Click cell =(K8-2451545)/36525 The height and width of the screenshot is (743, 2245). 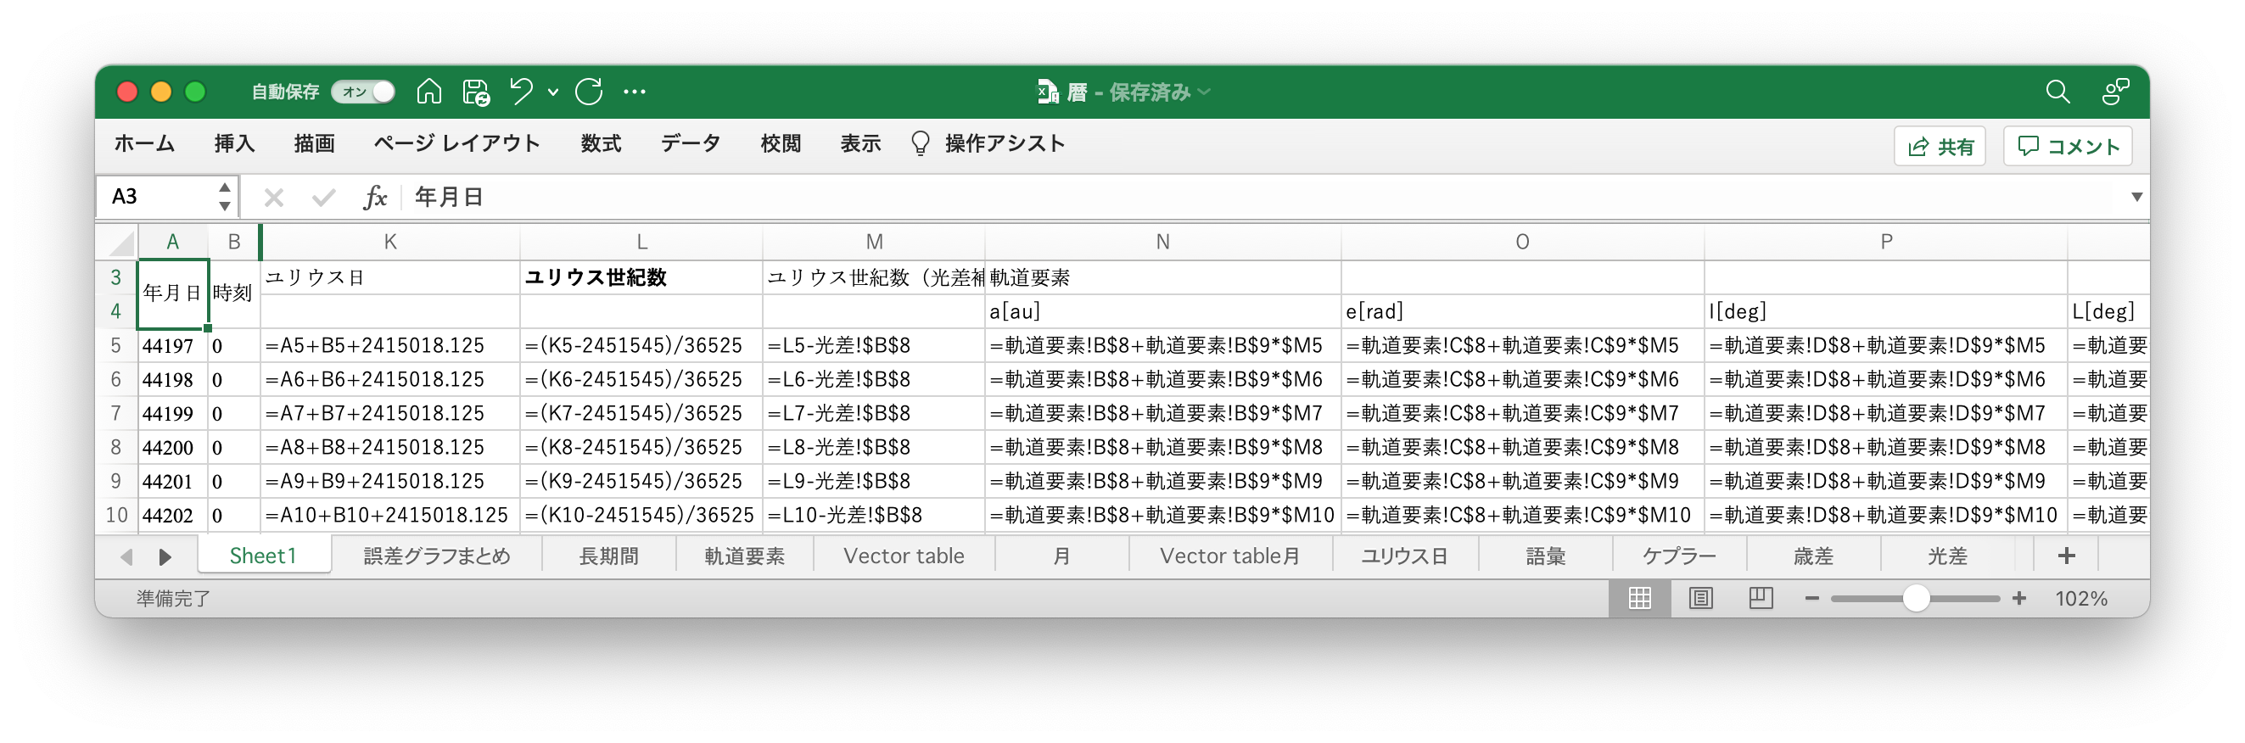[641, 448]
